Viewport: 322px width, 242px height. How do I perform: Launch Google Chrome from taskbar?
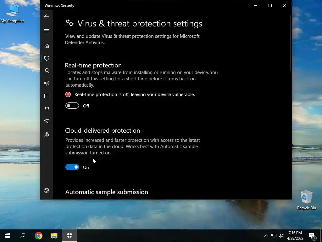[39, 236]
